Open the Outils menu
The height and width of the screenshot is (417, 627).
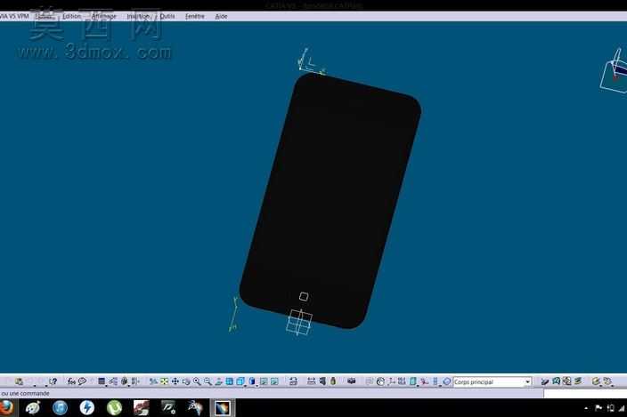pyautogui.click(x=167, y=16)
